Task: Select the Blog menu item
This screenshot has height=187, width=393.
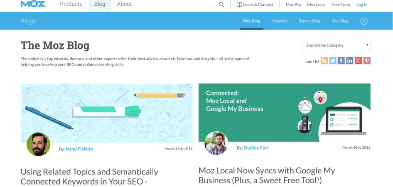Action: click(100, 4)
